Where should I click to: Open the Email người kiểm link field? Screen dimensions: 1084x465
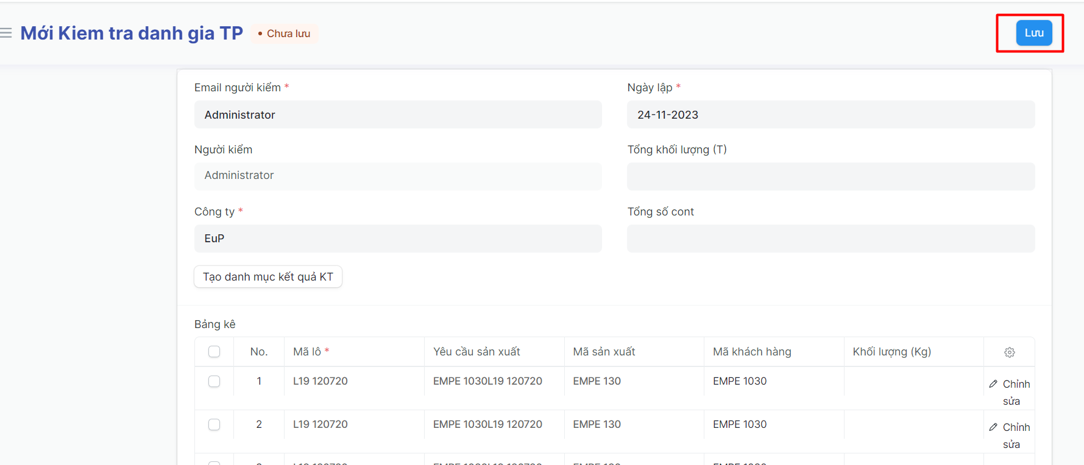pos(397,115)
